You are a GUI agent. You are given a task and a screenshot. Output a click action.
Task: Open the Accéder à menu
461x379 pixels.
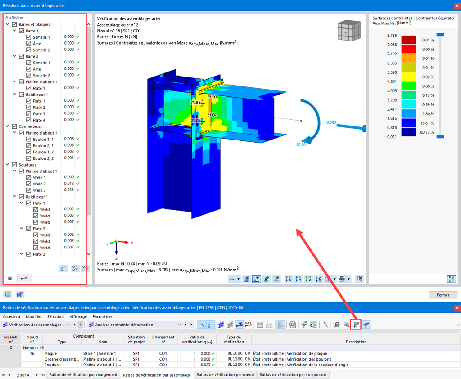(11, 317)
